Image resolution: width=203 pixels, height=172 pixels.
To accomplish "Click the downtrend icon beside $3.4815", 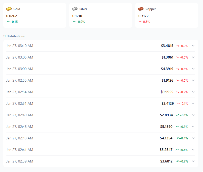I will (x=178, y=46).
